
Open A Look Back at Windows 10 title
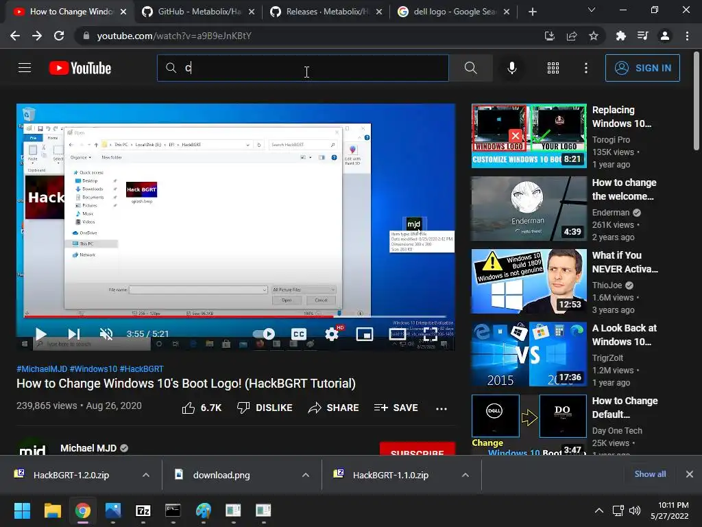pos(624,335)
